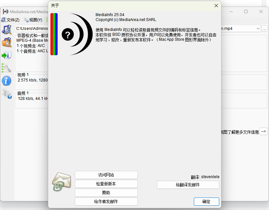Click the "-->" more file info button

coord(263,131)
